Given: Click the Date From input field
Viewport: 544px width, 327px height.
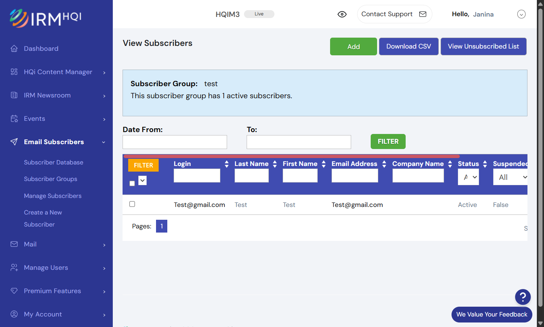Looking at the screenshot, I should (175, 142).
